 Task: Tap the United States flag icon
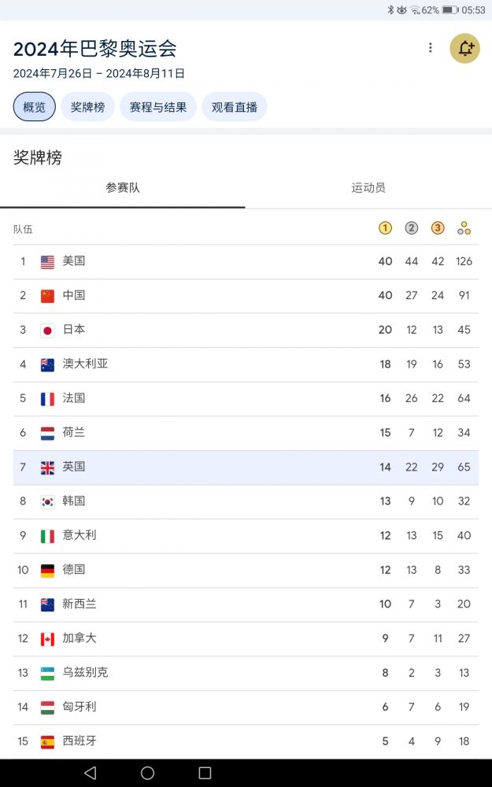[x=48, y=261]
